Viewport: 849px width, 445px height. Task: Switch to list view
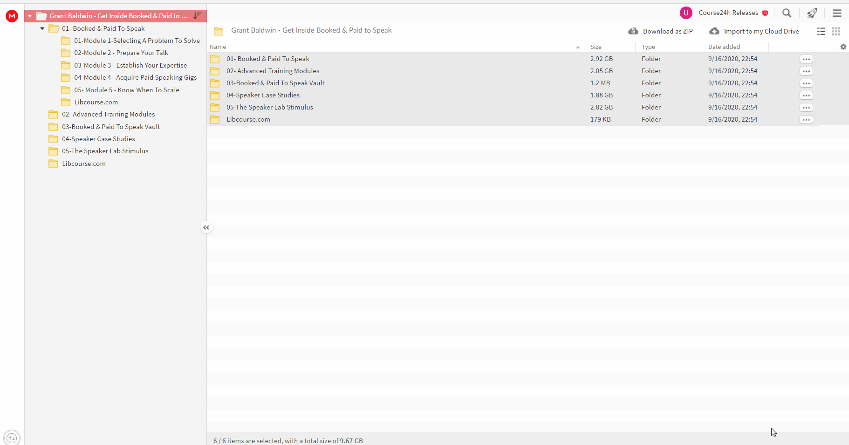pyautogui.click(x=822, y=31)
